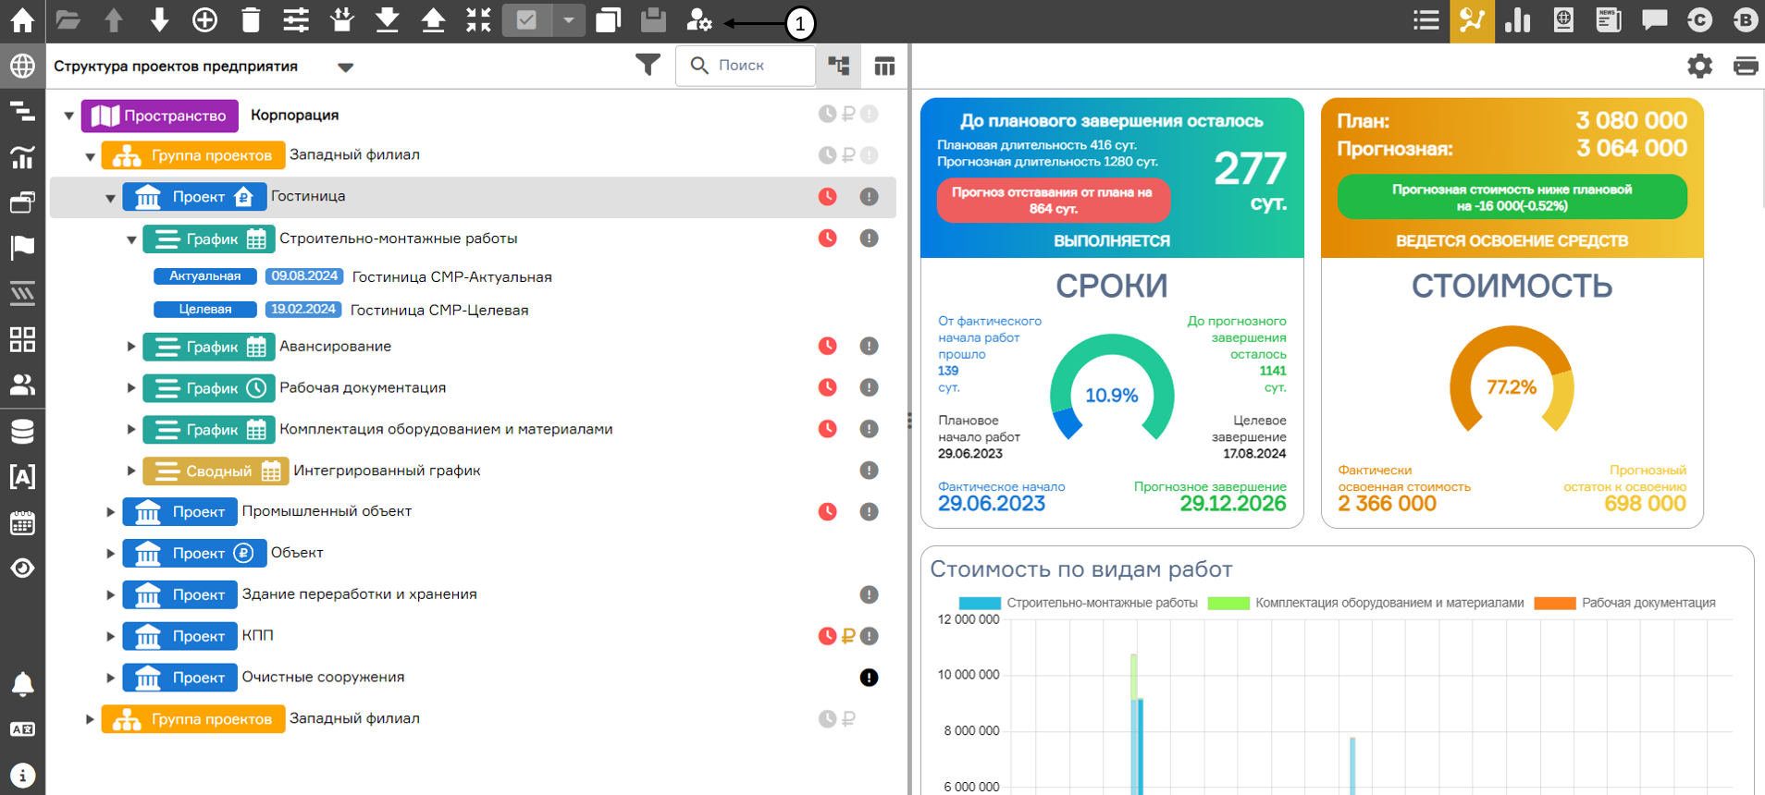Open grid tiles icon in left sidebar

click(x=22, y=339)
